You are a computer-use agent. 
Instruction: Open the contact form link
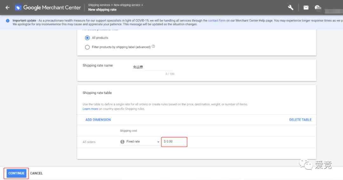[x=217, y=21]
